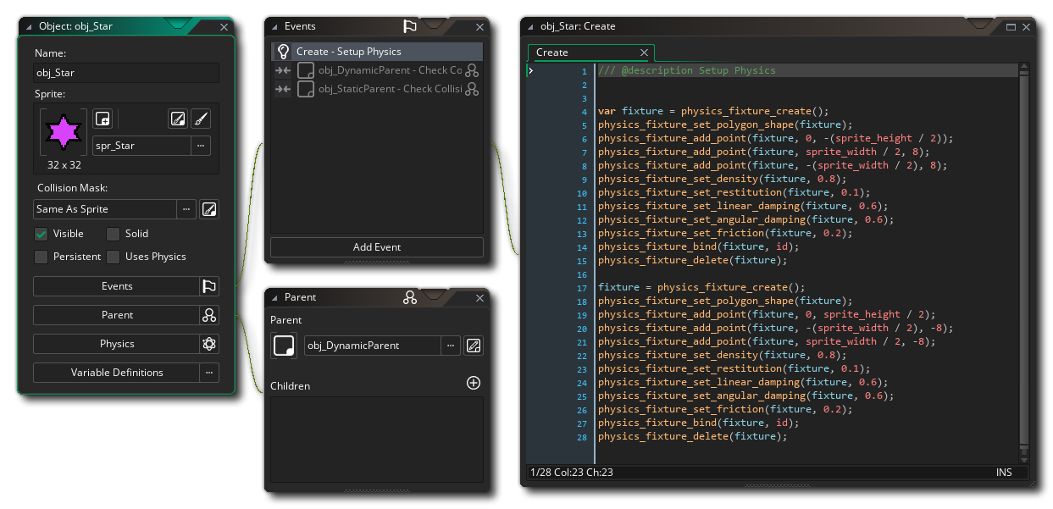This screenshot has width=1053, height=509.
Task: Click the spr_Star sprite thumbnail
Action: (x=64, y=131)
